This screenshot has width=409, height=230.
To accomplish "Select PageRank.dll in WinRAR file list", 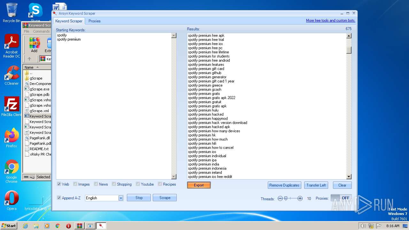I will coord(37,138).
